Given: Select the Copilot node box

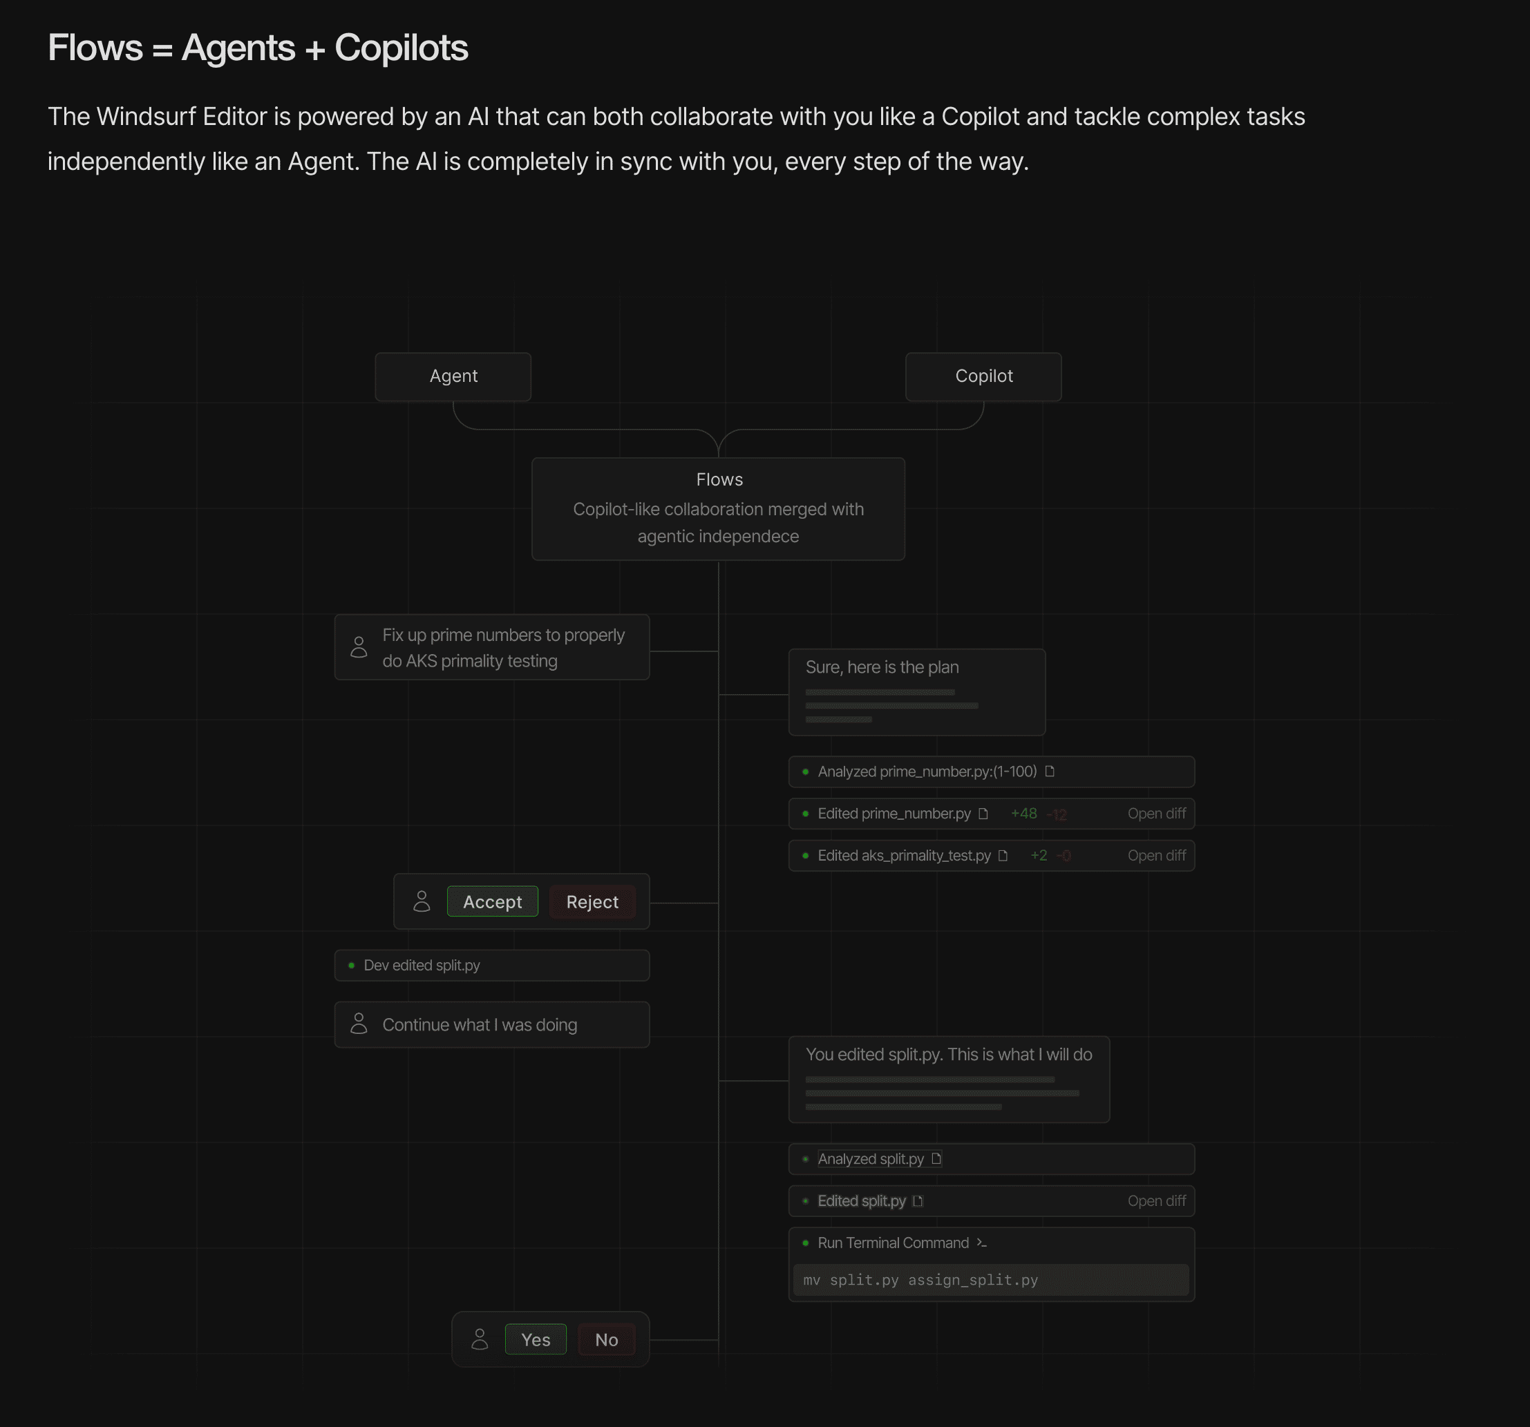Looking at the screenshot, I should 983,376.
